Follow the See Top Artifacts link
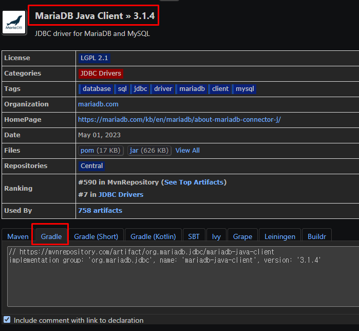The width and height of the screenshot is (359, 331). tap(194, 182)
